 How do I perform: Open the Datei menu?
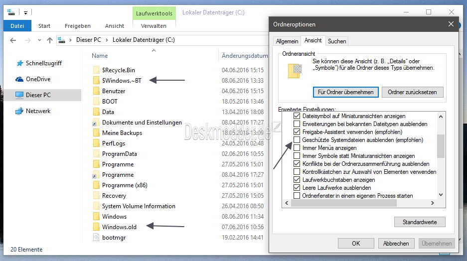(17, 26)
